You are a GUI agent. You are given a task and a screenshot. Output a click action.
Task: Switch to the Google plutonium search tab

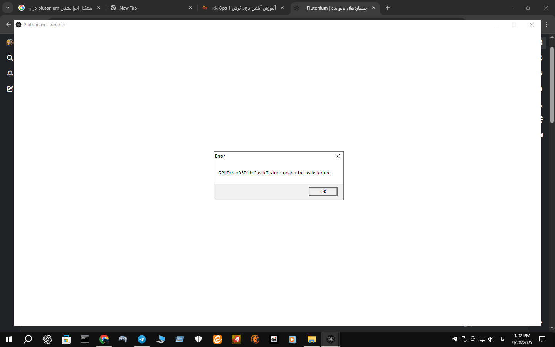tap(60, 8)
